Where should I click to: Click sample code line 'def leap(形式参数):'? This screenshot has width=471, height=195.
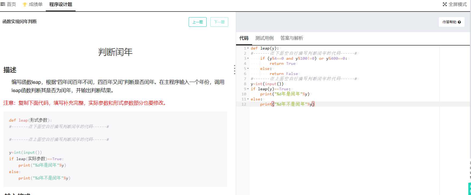pyautogui.click(x=31, y=120)
